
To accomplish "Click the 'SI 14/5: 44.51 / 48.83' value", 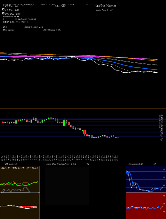I will [x=26, y=19].
